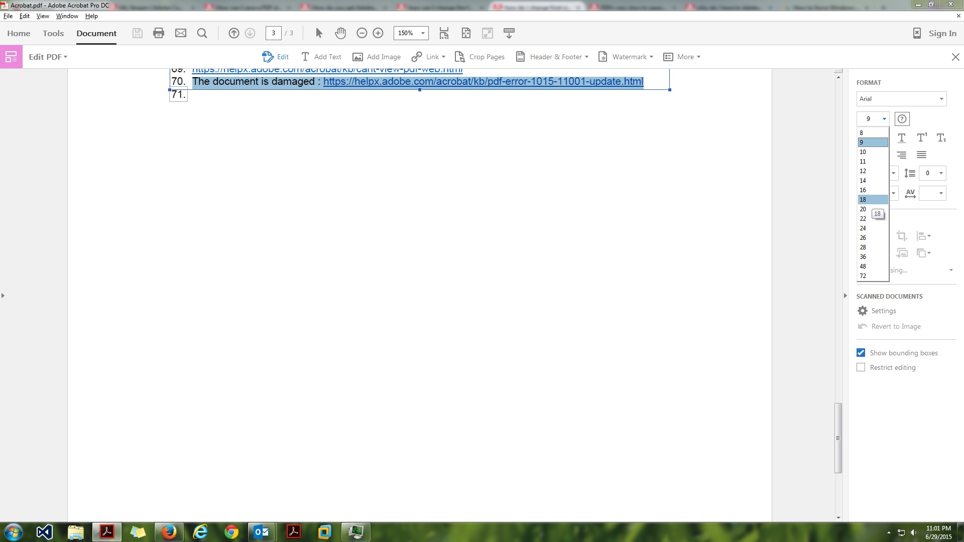Screen dimensions: 964x542
Task: Click the Search tool icon
Action: pyautogui.click(x=202, y=33)
